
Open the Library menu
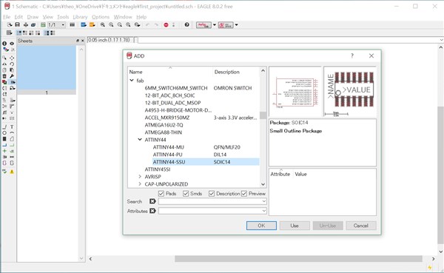[80, 17]
